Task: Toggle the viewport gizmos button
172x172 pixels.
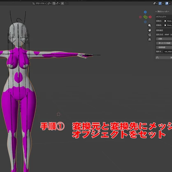Action: coord(160,3)
